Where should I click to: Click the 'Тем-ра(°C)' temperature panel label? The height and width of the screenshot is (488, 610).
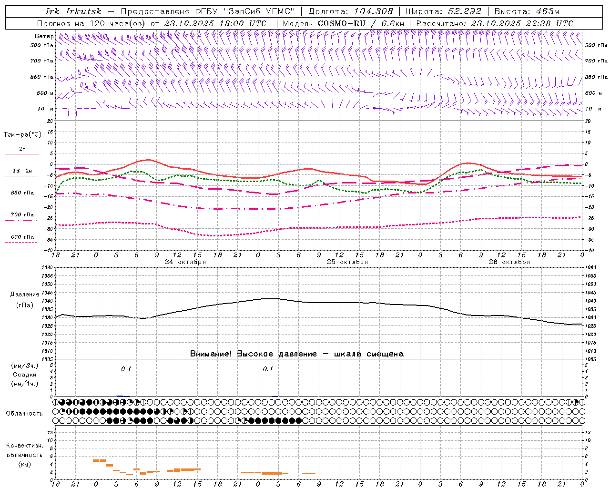[x=22, y=135]
